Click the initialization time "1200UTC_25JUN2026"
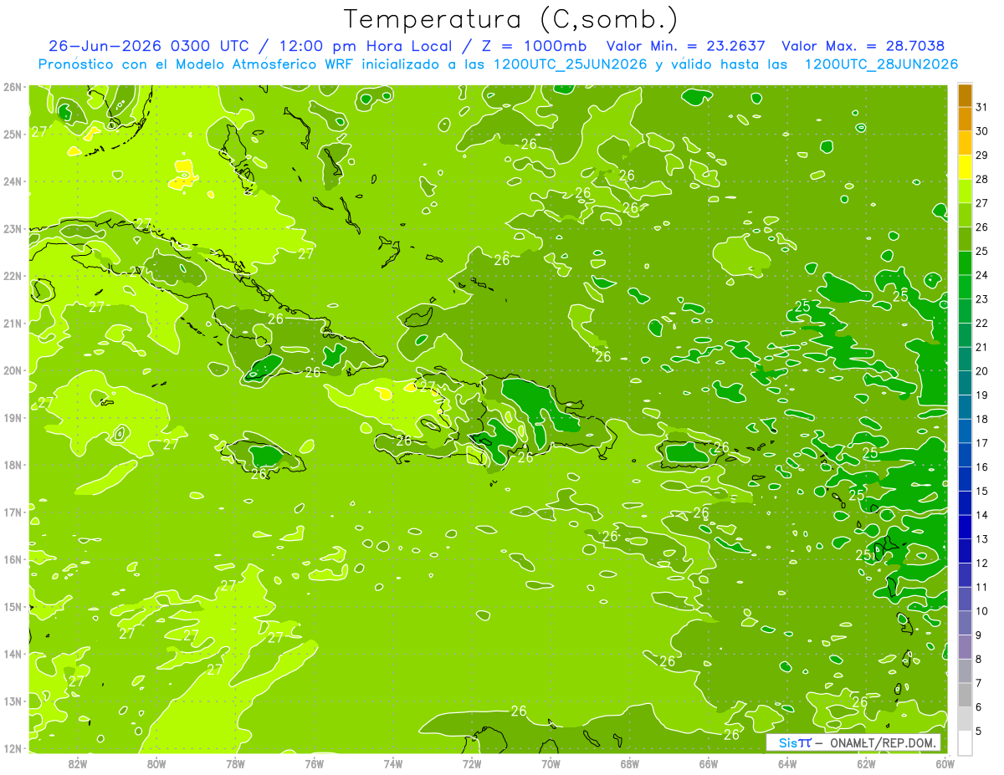1004x775 pixels. pos(571,64)
